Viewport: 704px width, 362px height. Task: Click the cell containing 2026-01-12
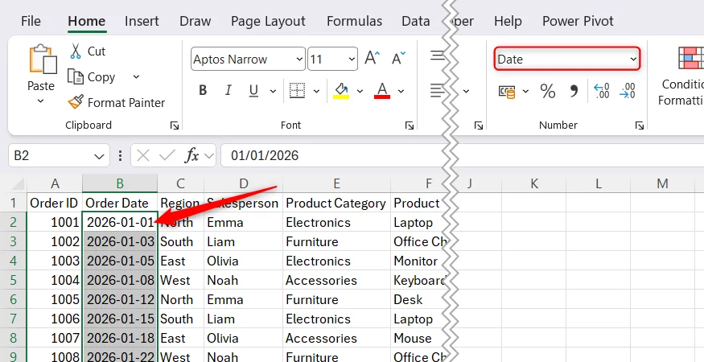tap(120, 299)
